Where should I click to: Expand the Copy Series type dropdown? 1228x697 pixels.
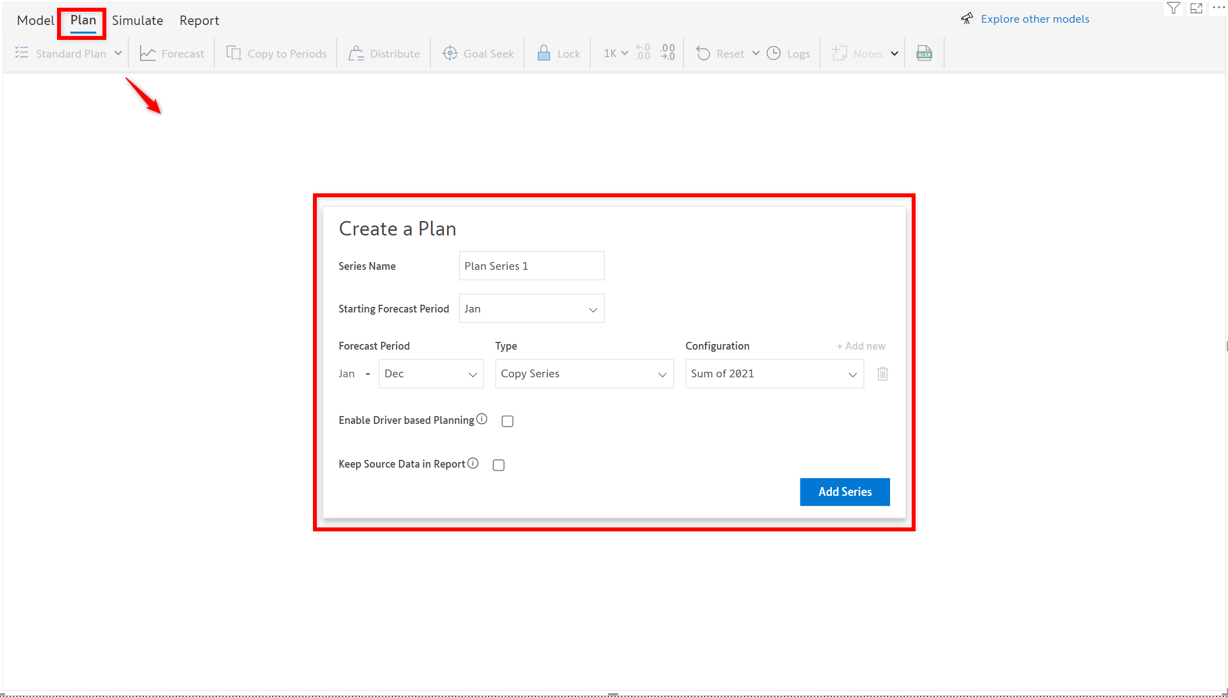pos(584,374)
